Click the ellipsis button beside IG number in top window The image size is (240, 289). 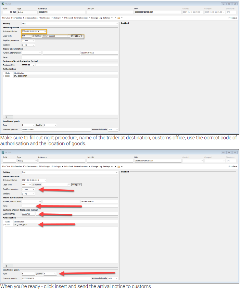click(69, 36)
